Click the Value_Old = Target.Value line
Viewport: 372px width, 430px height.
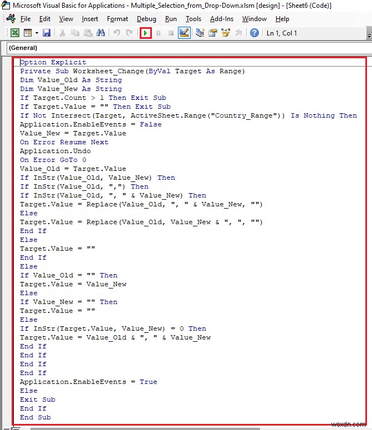(x=73, y=169)
